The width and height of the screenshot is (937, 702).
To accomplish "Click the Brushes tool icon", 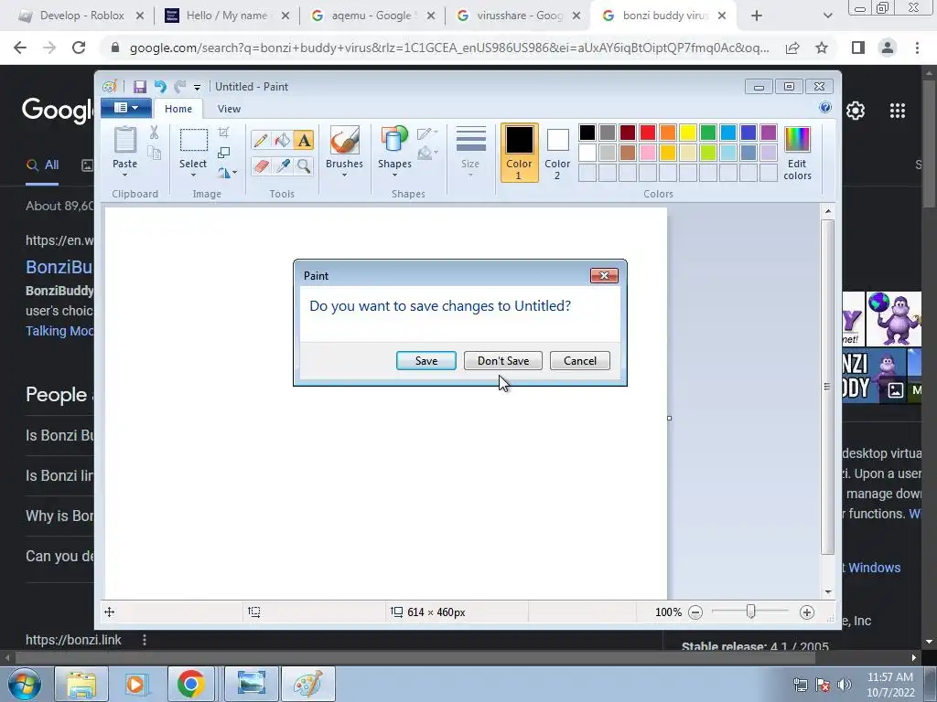I will coord(344,140).
